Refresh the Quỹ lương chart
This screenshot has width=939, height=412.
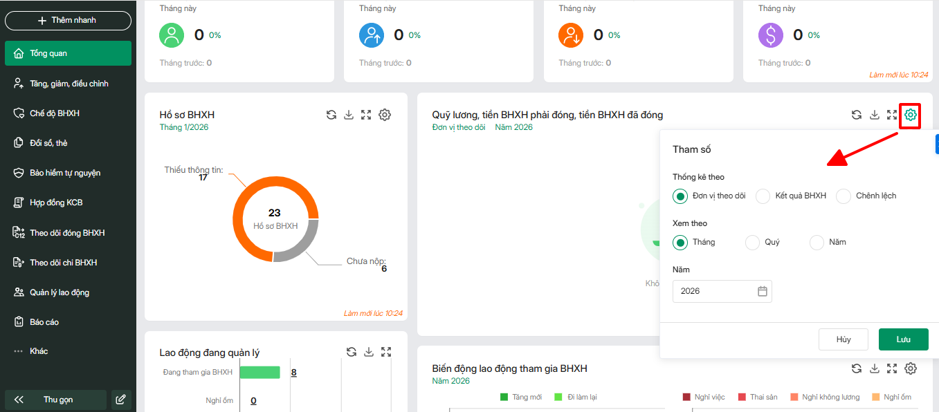coord(857,115)
